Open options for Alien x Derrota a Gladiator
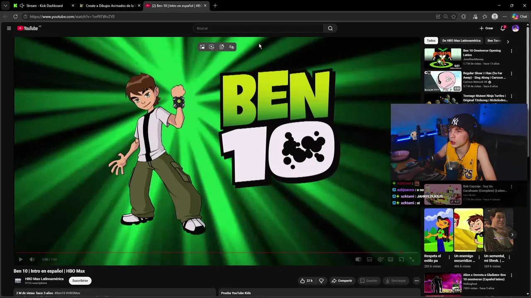 click(x=511, y=275)
